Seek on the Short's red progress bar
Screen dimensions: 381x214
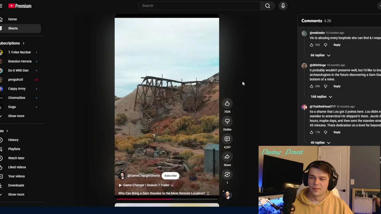point(167,199)
